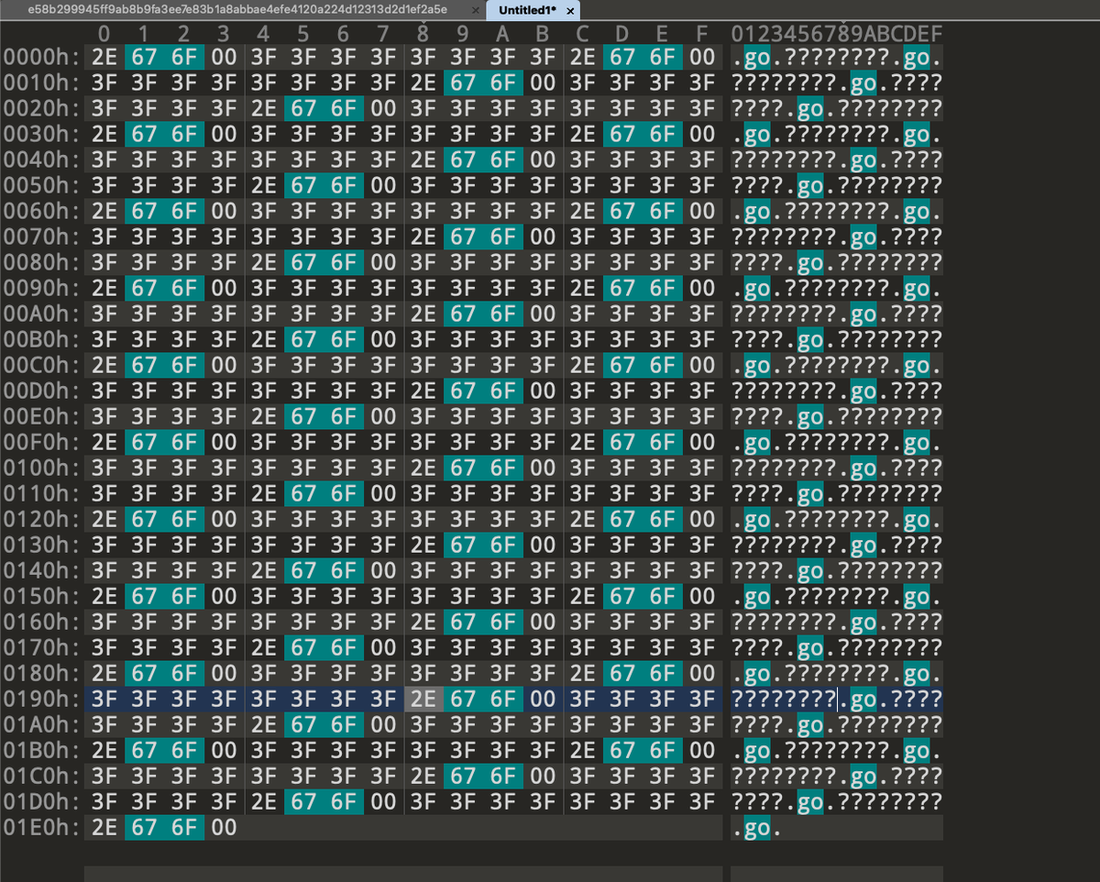
Task: Click hex column header 5
Action: tap(304, 35)
